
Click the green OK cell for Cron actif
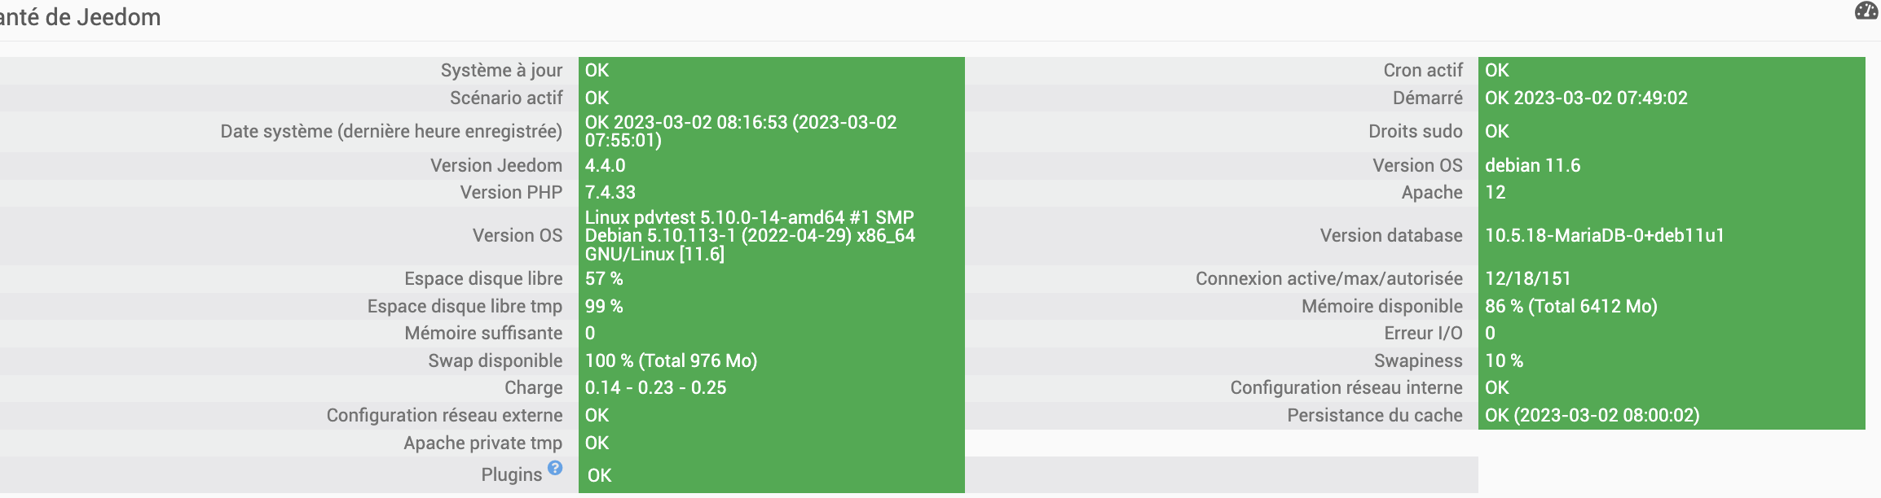(1498, 70)
